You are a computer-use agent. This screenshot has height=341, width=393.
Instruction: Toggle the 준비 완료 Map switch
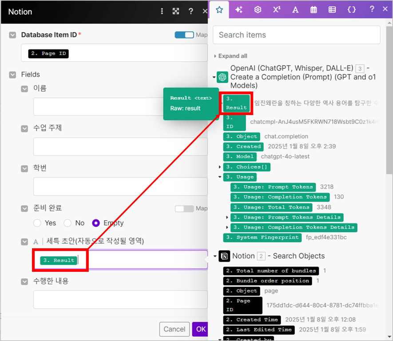tap(184, 208)
